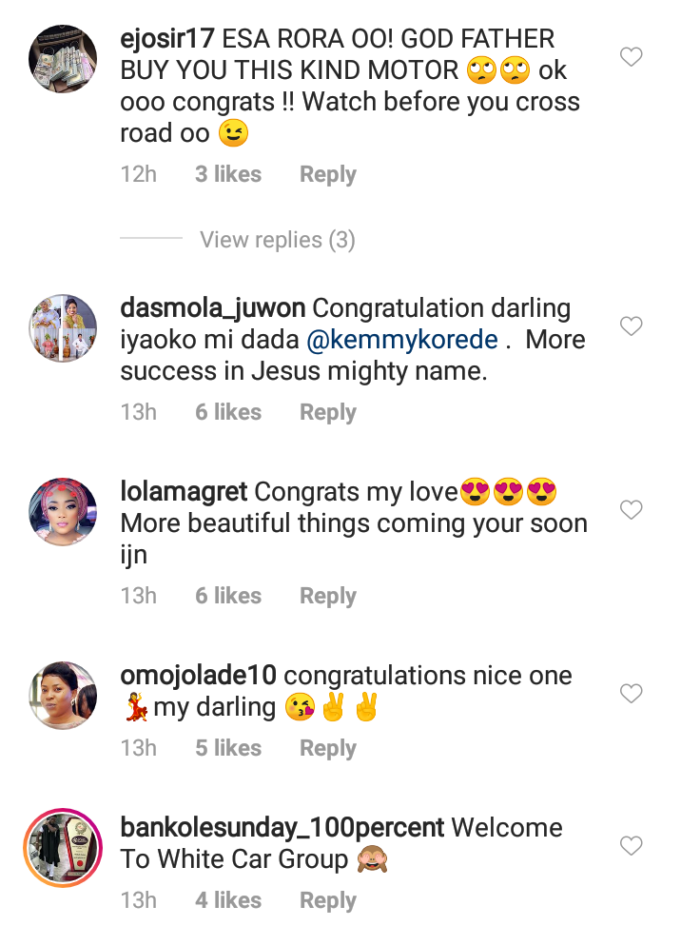Like the ejosir17 comment with heart
Screen dimensions: 681x926
tap(632, 57)
